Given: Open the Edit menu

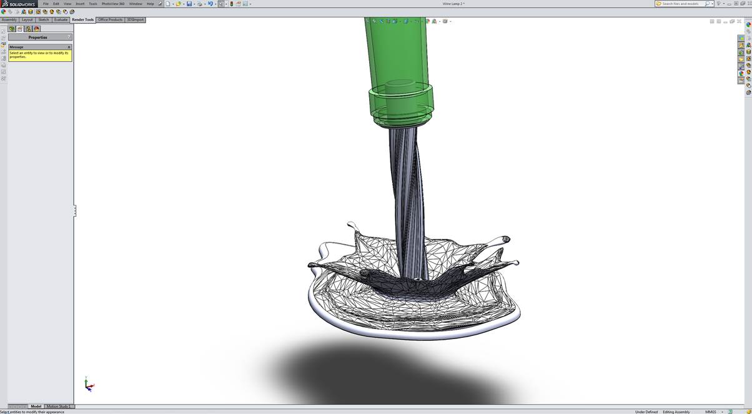Looking at the screenshot, I should pos(56,4).
